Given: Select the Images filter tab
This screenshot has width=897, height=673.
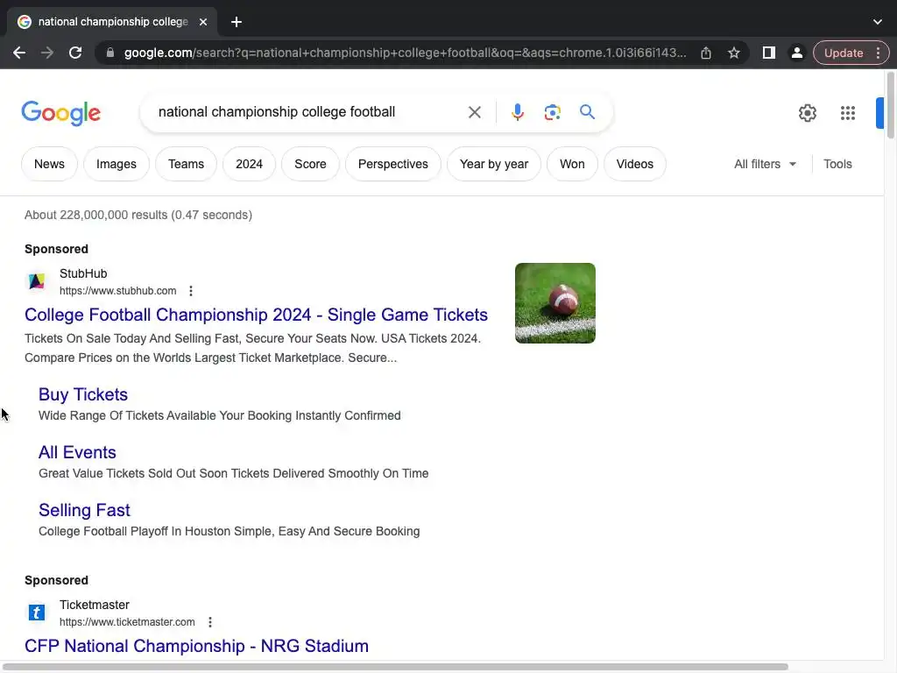Looking at the screenshot, I should click(117, 164).
